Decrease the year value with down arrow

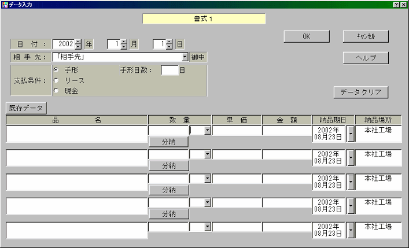(x=79, y=46)
